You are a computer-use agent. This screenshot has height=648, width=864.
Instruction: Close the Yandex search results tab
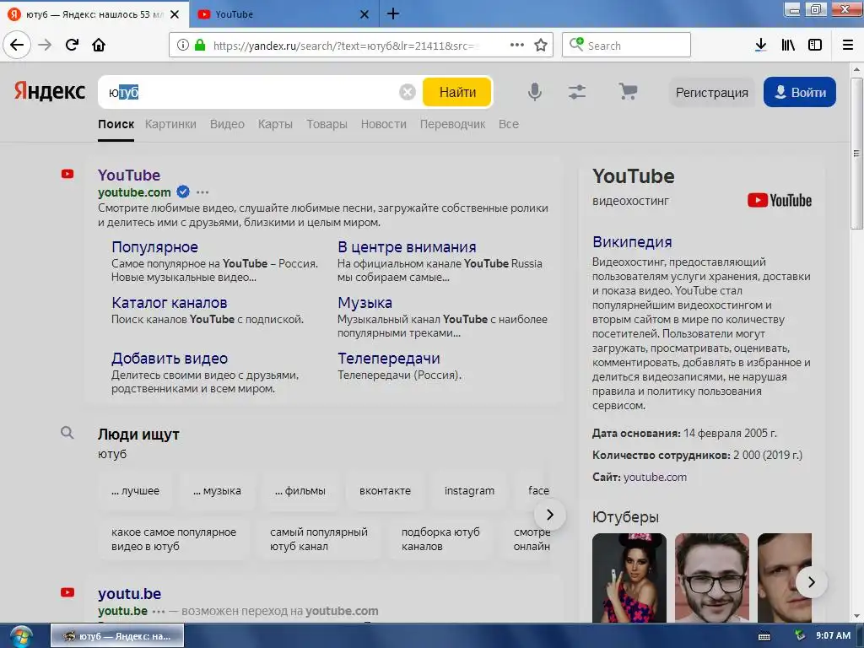(175, 14)
